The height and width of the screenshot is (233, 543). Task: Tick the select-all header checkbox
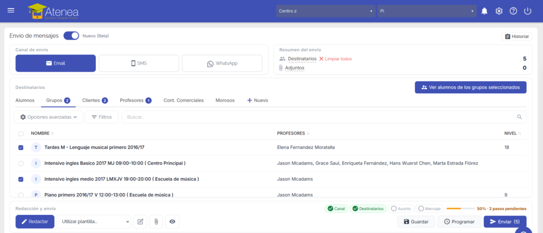[x=21, y=133]
